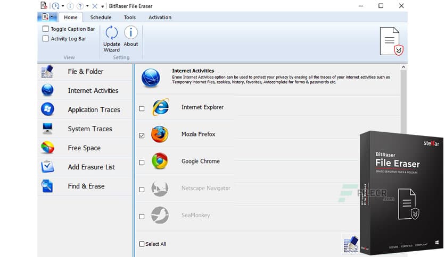This screenshot has width=445, height=257.
Task: Click the Internet Activities globe icon in sidebar
Action: click(x=47, y=90)
